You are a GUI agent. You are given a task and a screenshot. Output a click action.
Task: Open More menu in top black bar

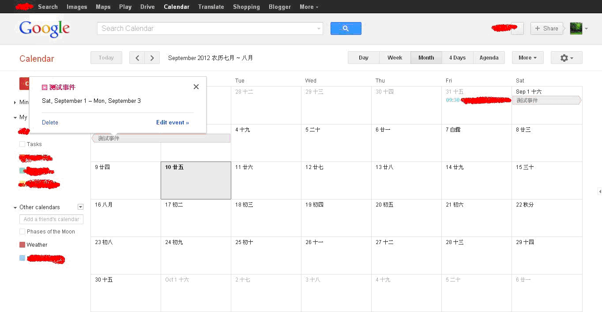click(x=309, y=7)
